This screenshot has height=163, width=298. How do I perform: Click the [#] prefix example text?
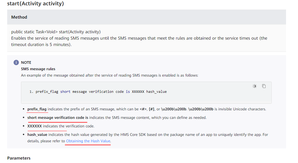click(153, 109)
